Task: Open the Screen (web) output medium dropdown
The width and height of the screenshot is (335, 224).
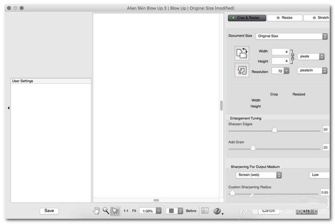Action: coord(259,175)
